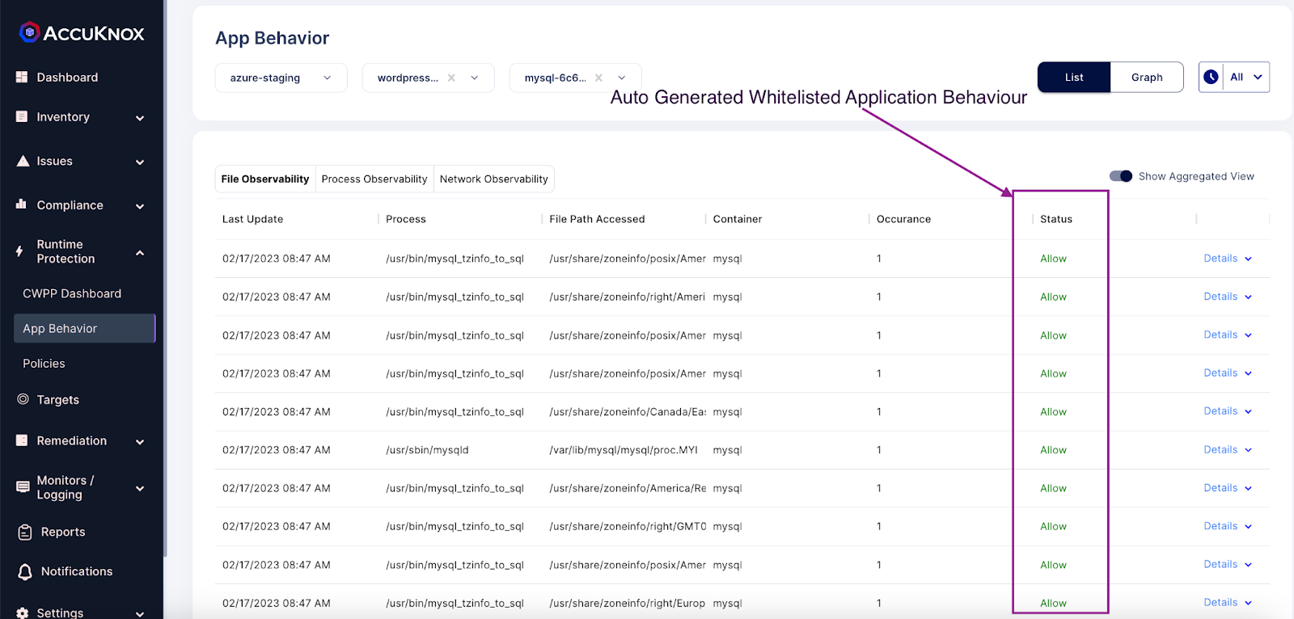Screen dimensions: 1294x619
Task: Click the Status column header
Action: tap(1056, 219)
